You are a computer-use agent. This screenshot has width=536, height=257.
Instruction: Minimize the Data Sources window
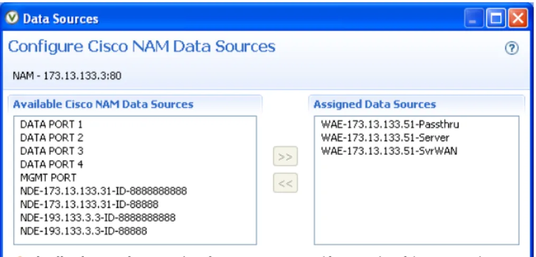click(474, 19)
